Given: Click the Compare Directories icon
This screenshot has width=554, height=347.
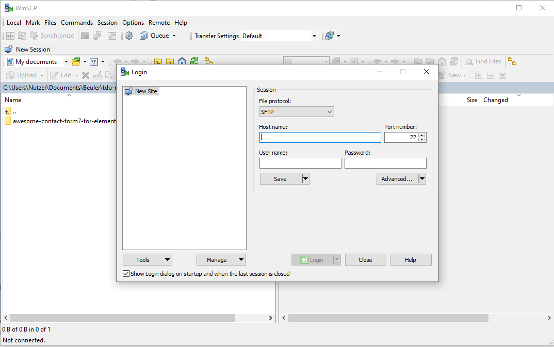Looking at the screenshot, I should click(10, 36).
